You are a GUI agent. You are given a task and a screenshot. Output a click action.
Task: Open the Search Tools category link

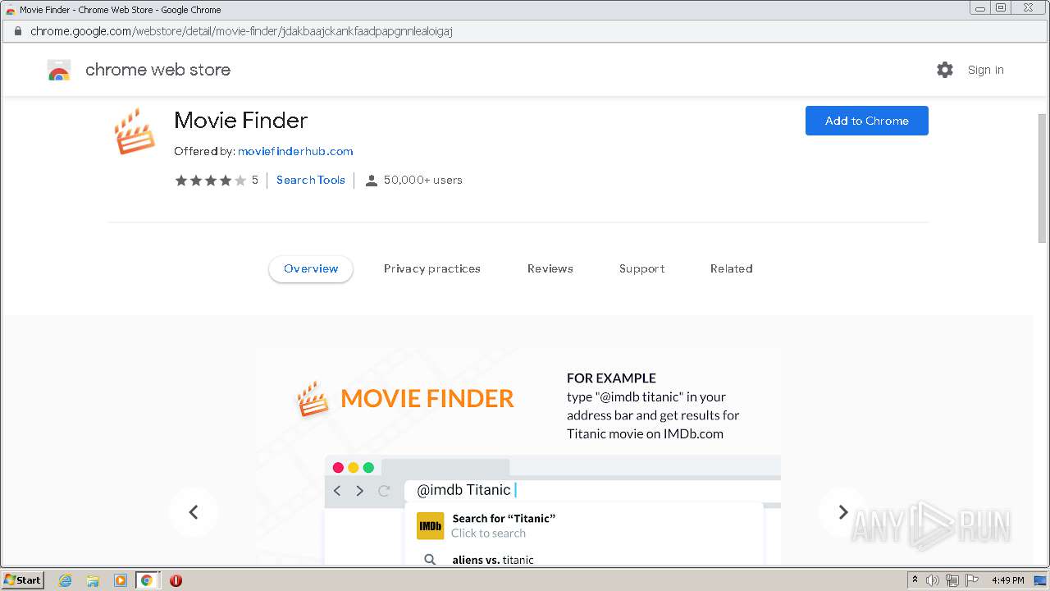pyautogui.click(x=311, y=180)
